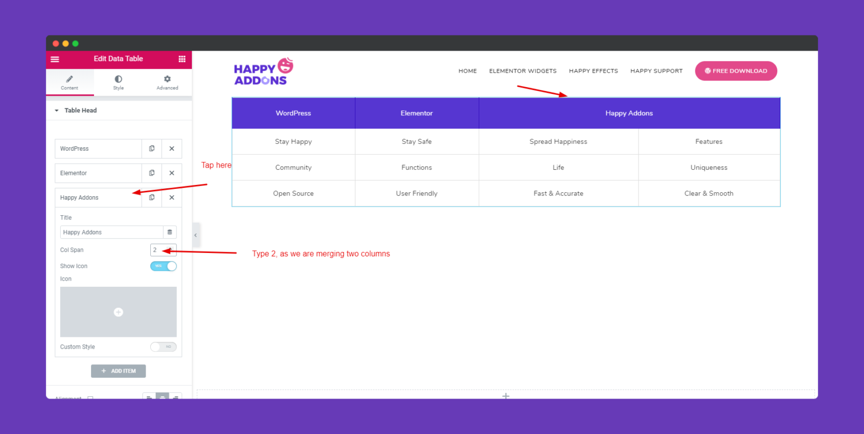Open the hamburger menu in the editor panel
The width and height of the screenshot is (864, 434).
click(55, 59)
